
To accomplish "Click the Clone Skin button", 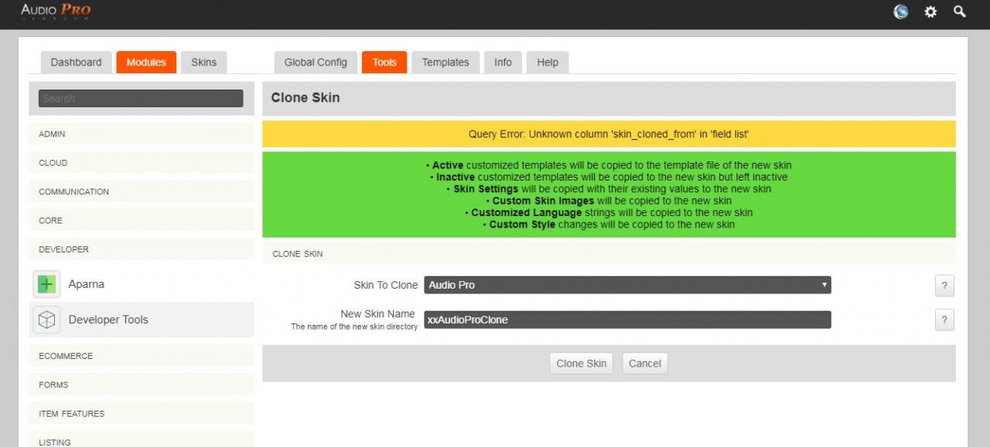I will click(x=582, y=364).
